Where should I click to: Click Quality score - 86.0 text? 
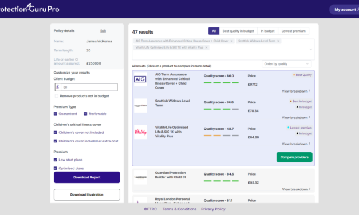coord(219,76)
